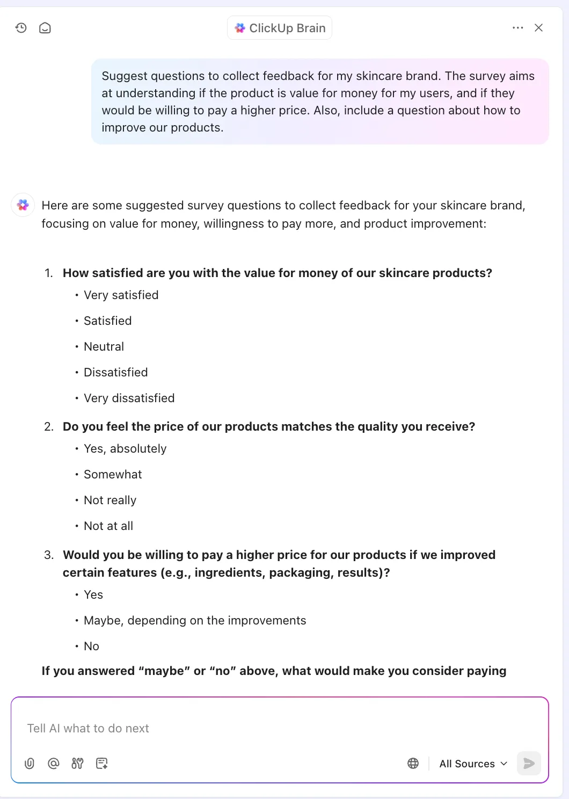Click the 'Do you feel the price' question
The width and height of the screenshot is (569, 799).
tap(269, 426)
